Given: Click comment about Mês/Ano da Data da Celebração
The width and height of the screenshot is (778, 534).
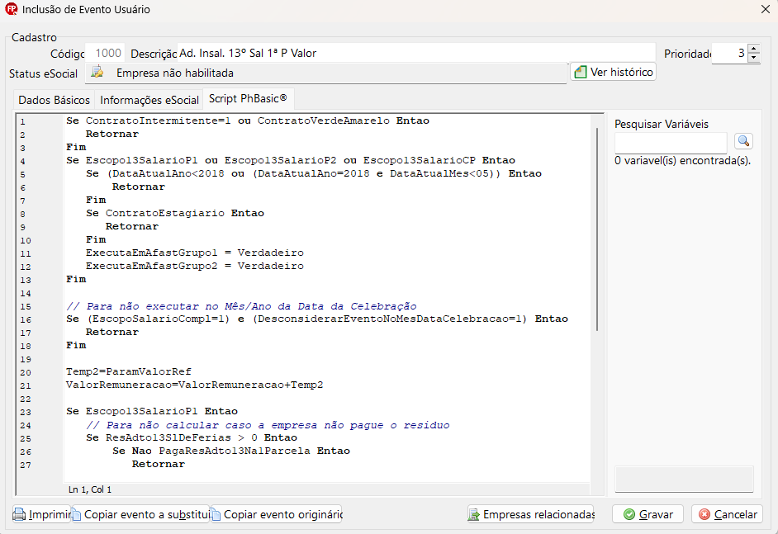Looking at the screenshot, I should click(241, 306).
